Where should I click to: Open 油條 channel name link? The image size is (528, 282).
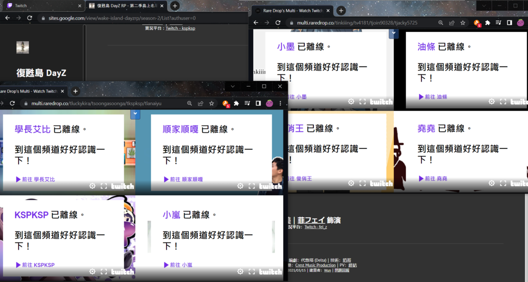(426, 47)
